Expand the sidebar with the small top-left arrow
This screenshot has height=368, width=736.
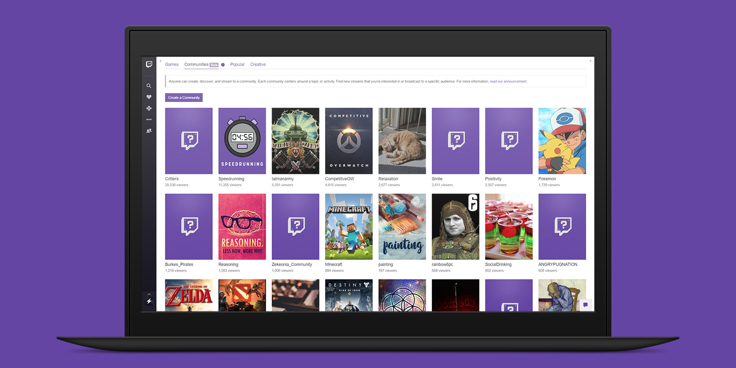[161, 61]
